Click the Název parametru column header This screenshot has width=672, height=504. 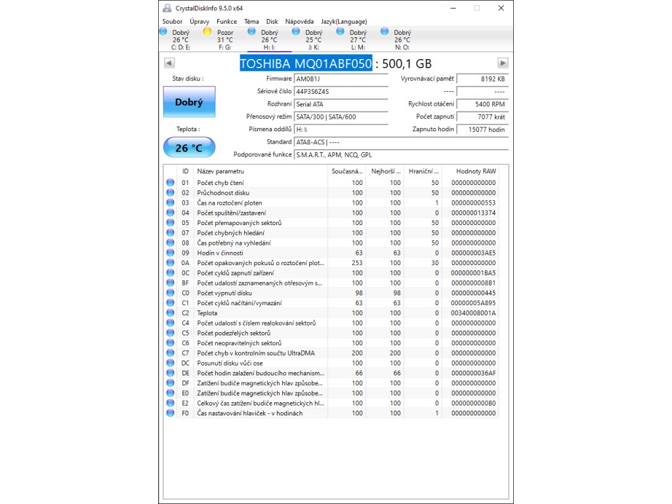click(x=261, y=171)
